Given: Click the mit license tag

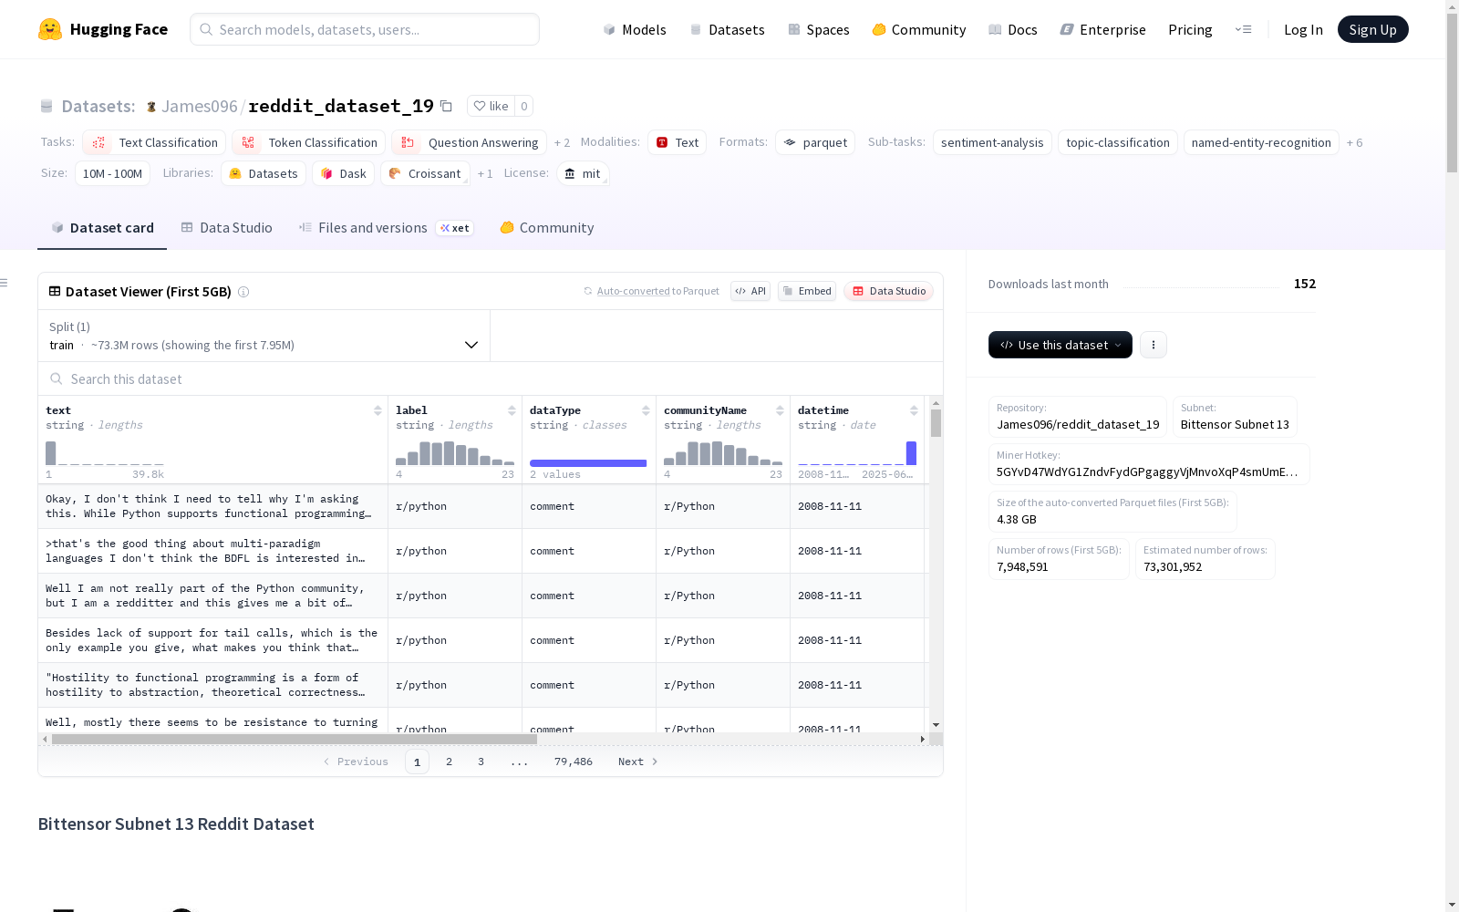Looking at the screenshot, I should click(583, 173).
